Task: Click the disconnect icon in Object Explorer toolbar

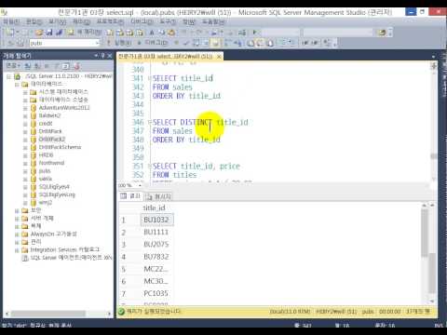Action: coord(37,66)
